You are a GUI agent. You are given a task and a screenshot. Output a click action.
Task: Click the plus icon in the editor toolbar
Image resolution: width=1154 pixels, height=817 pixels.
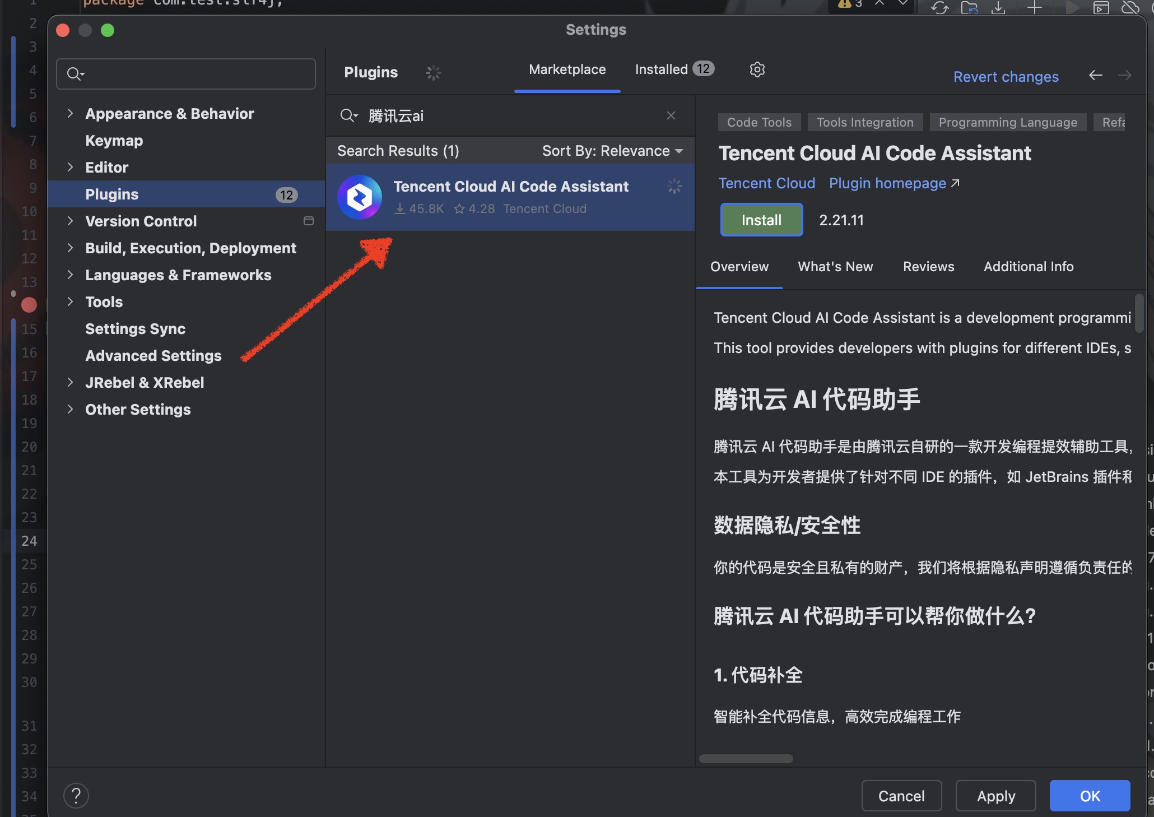click(1034, 7)
